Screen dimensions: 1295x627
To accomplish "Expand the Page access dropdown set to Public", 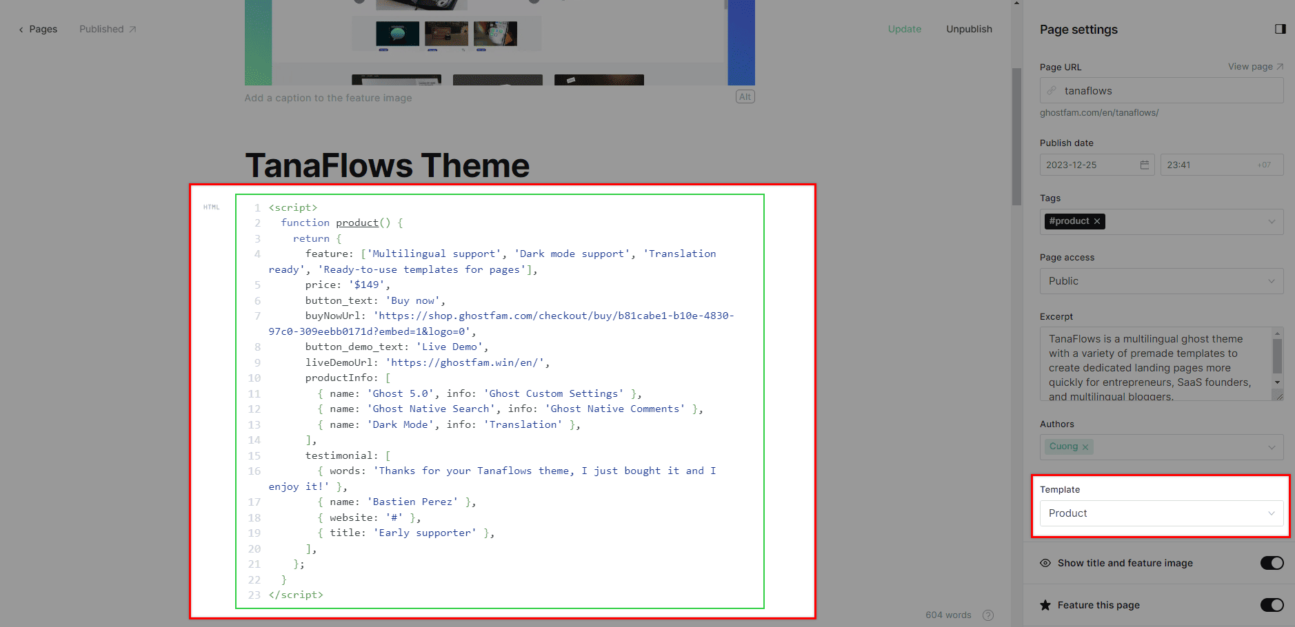I will click(1161, 281).
